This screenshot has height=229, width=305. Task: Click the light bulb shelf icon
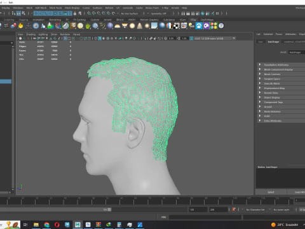click(x=191, y=26)
